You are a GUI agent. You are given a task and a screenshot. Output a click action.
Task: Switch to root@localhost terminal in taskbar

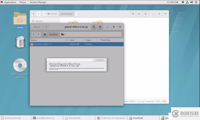tap(47, 118)
